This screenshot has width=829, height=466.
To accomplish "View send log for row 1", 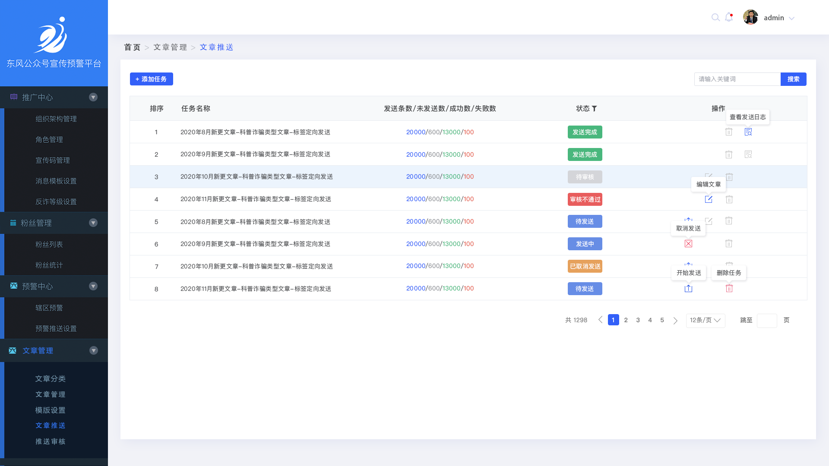I will [748, 132].
